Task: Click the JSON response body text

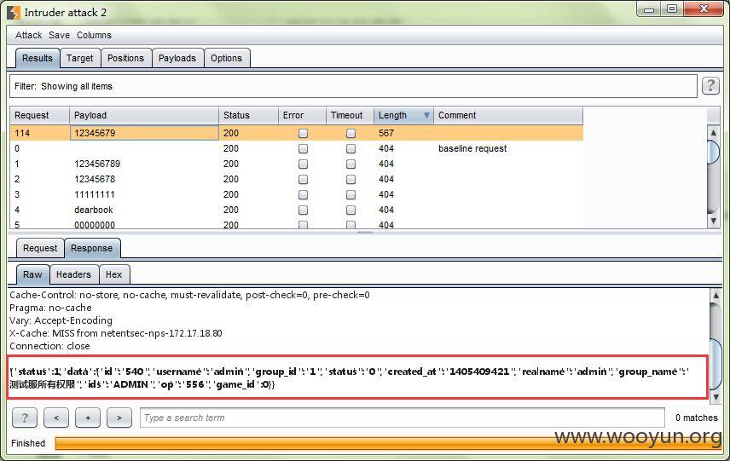Action: click(349, 377)
